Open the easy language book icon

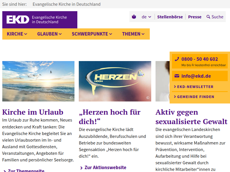(x=134, y=17)
